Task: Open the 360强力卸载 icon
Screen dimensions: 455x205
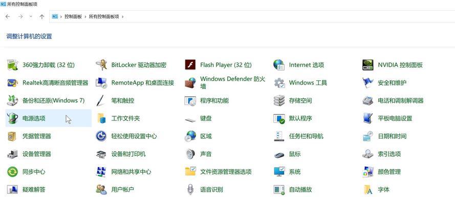Action: pyautogui.click(x=12, y=65)
